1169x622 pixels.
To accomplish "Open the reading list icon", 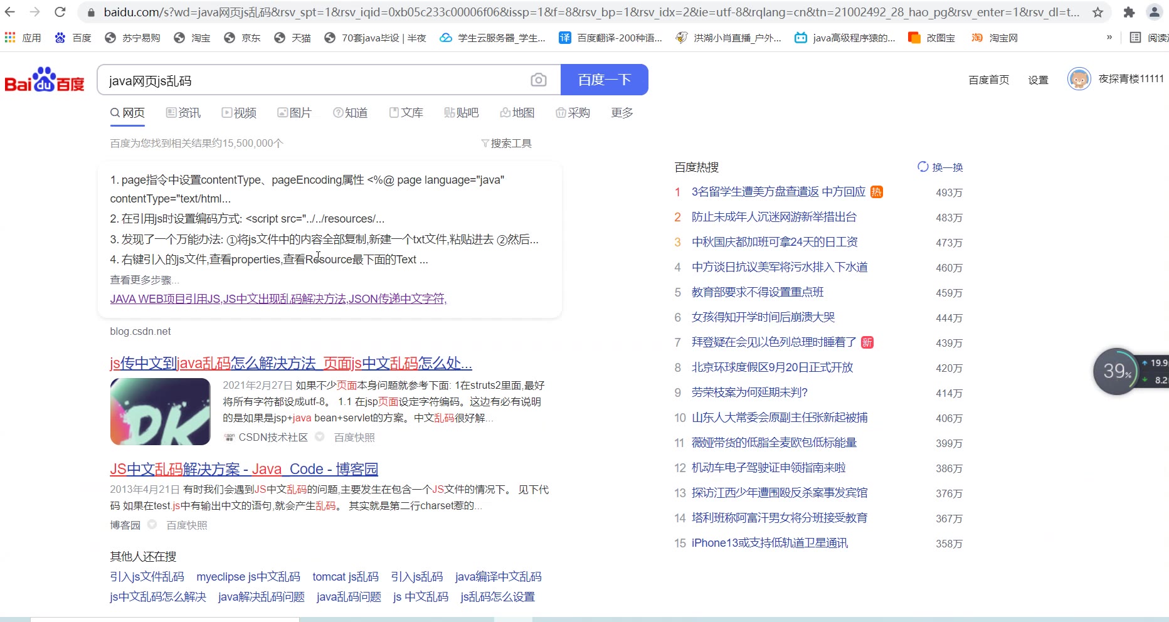I will coord(1135,38).
